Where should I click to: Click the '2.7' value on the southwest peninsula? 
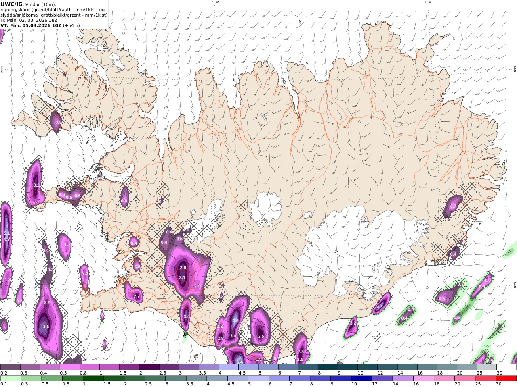pos(136,296)
